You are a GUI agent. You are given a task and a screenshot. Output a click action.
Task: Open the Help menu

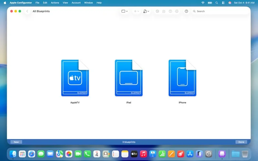click(x=99, y=3)
